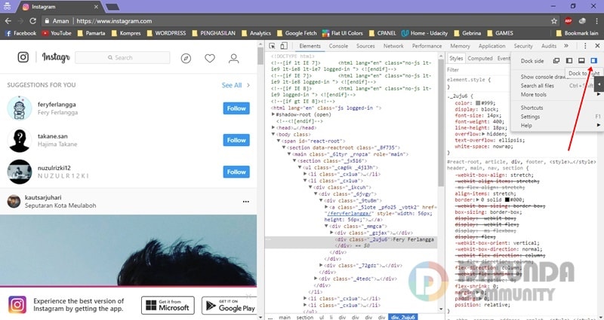
Task: Open Instagram explore compass icon
Action: pos(186,58)
